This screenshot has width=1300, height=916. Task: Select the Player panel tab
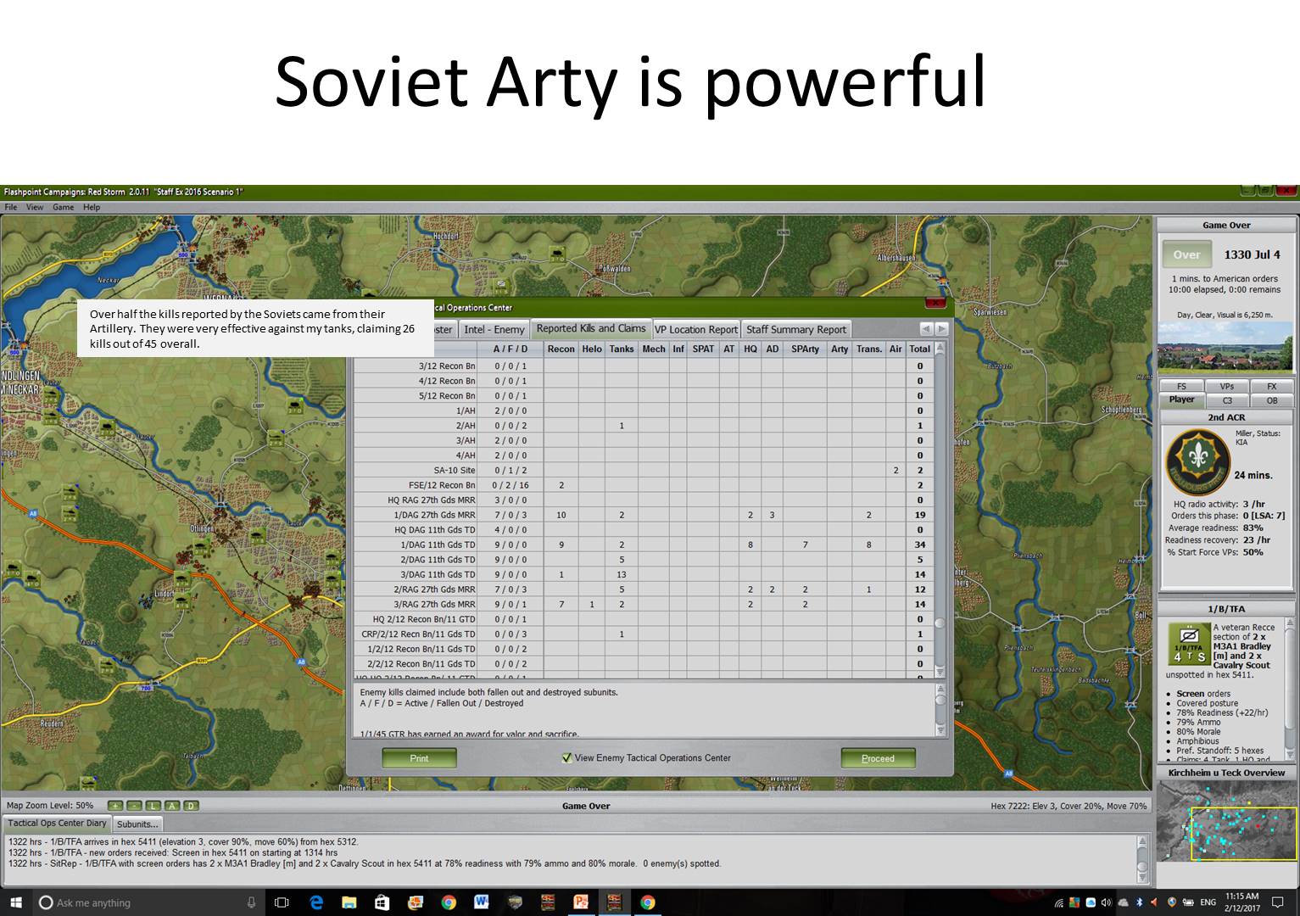tap(1182, 400)
